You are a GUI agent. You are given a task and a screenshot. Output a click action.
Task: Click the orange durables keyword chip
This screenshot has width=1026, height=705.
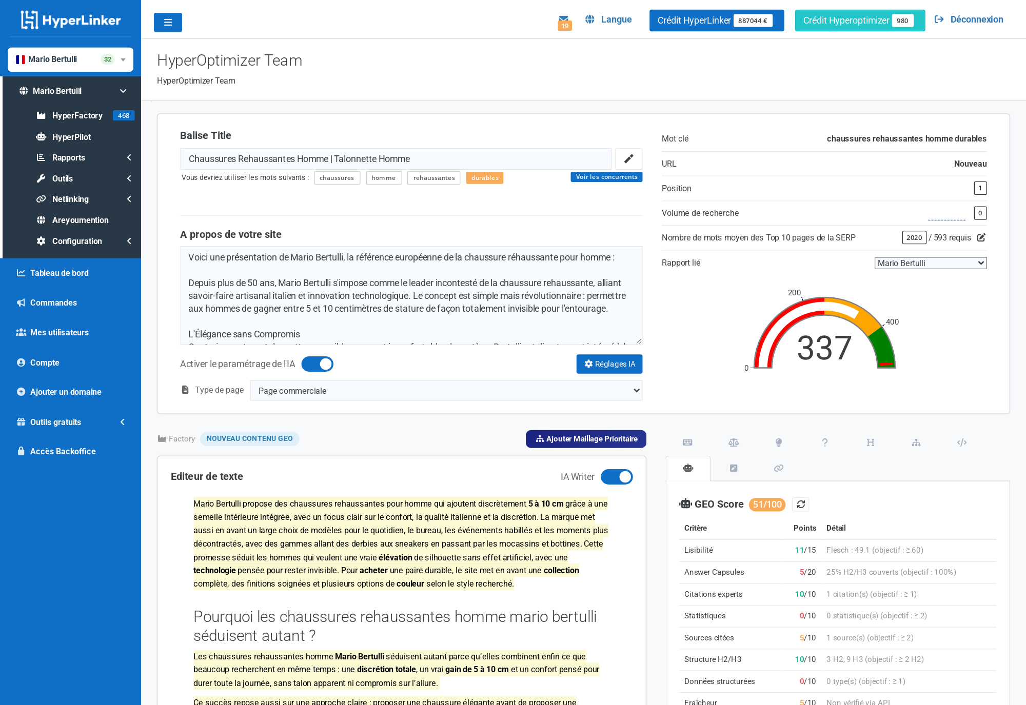[x=484, y=178]
